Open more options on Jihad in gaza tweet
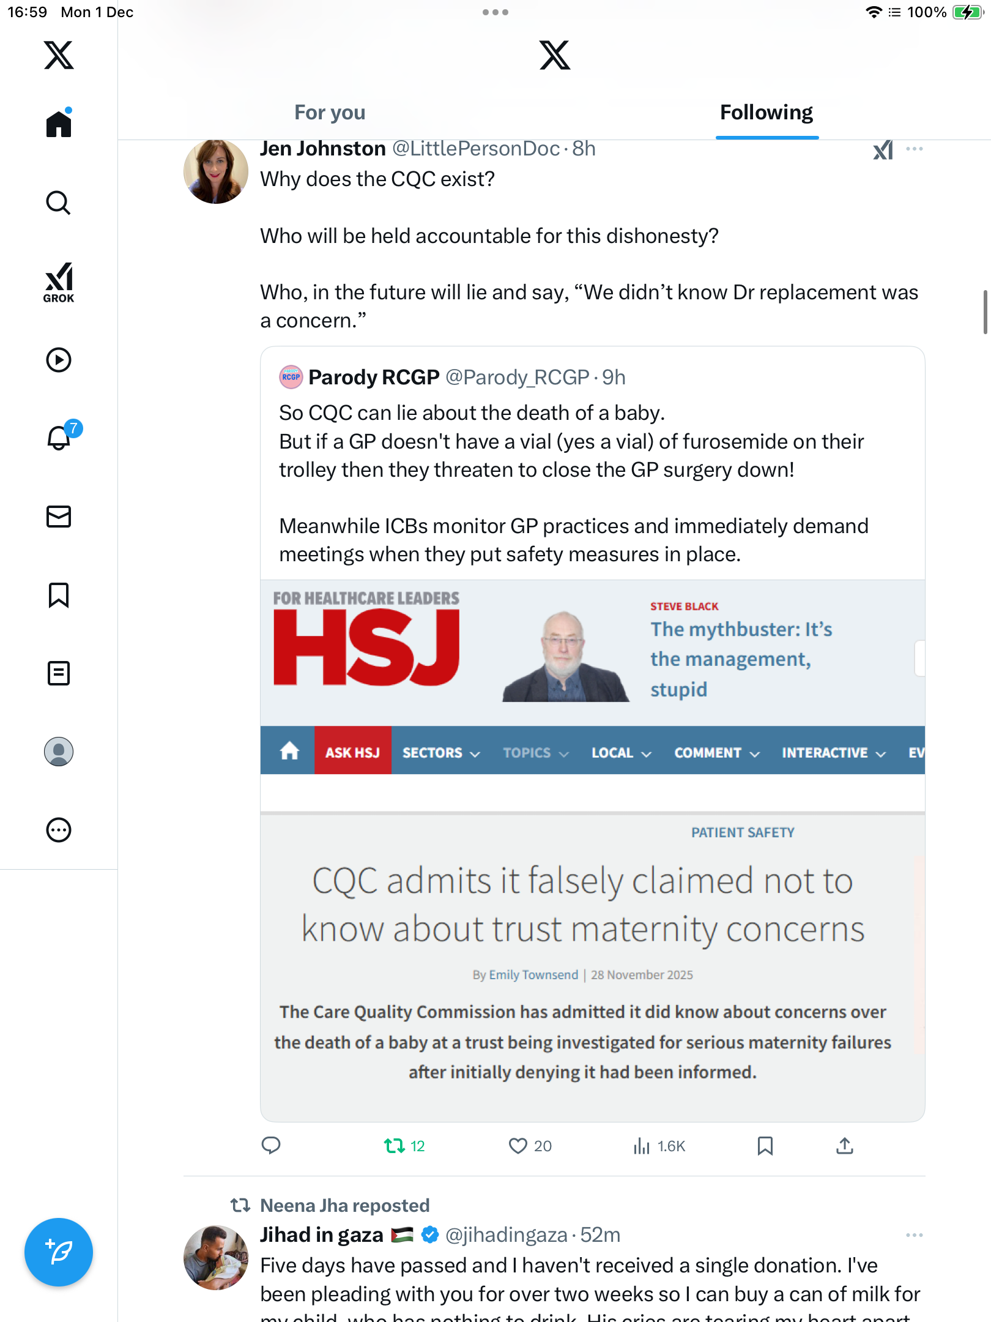The image size is (991, 1322). pos(914,1235)
